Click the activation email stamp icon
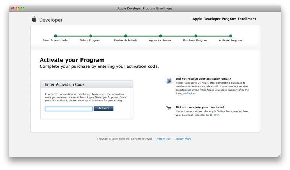The width and height of the screenshot is (290, 170). (x=169, y=81)
